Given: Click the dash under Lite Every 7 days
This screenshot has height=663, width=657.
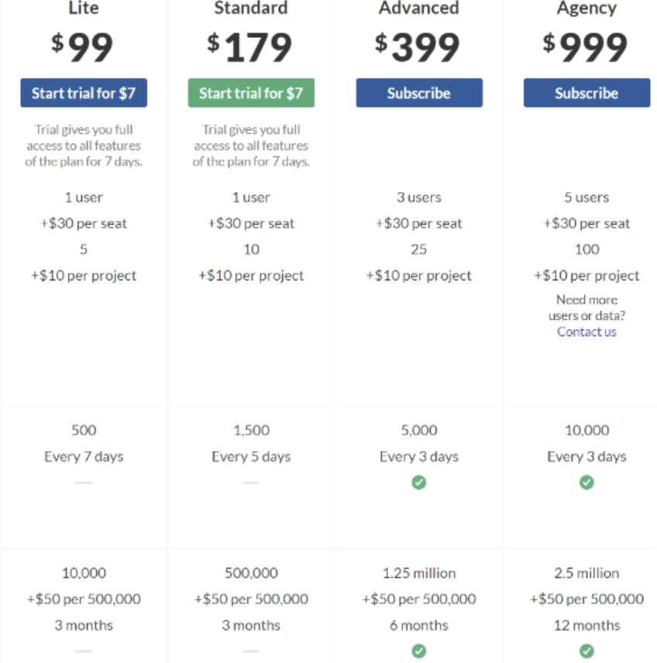Looking at the screenshot, I should tap(84, 483).
